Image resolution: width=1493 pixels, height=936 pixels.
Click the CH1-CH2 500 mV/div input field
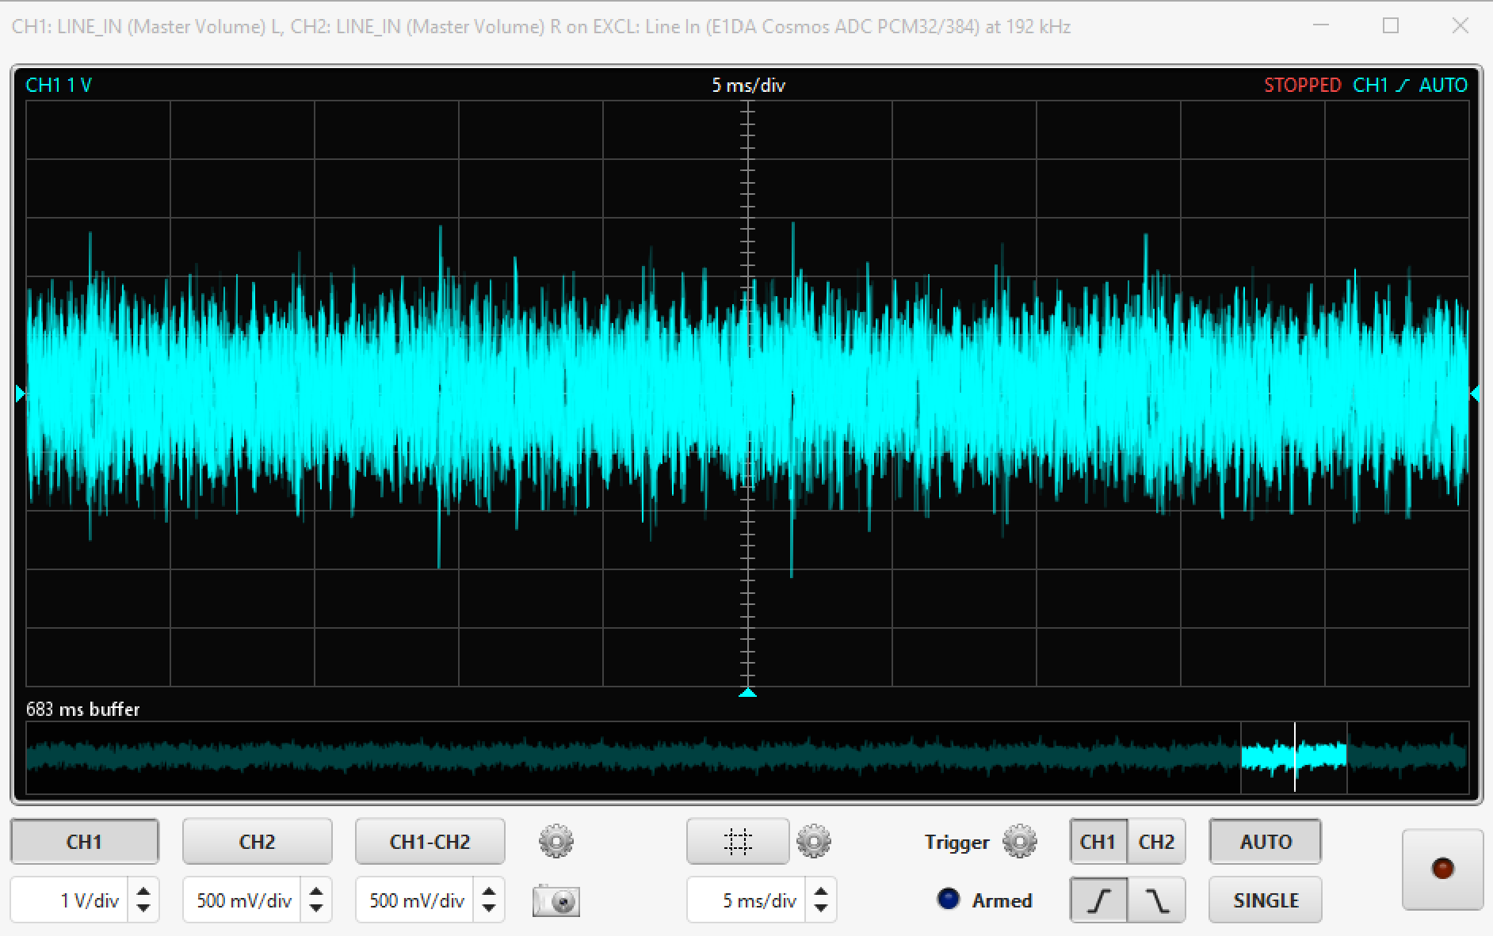[x=415, y=900]
